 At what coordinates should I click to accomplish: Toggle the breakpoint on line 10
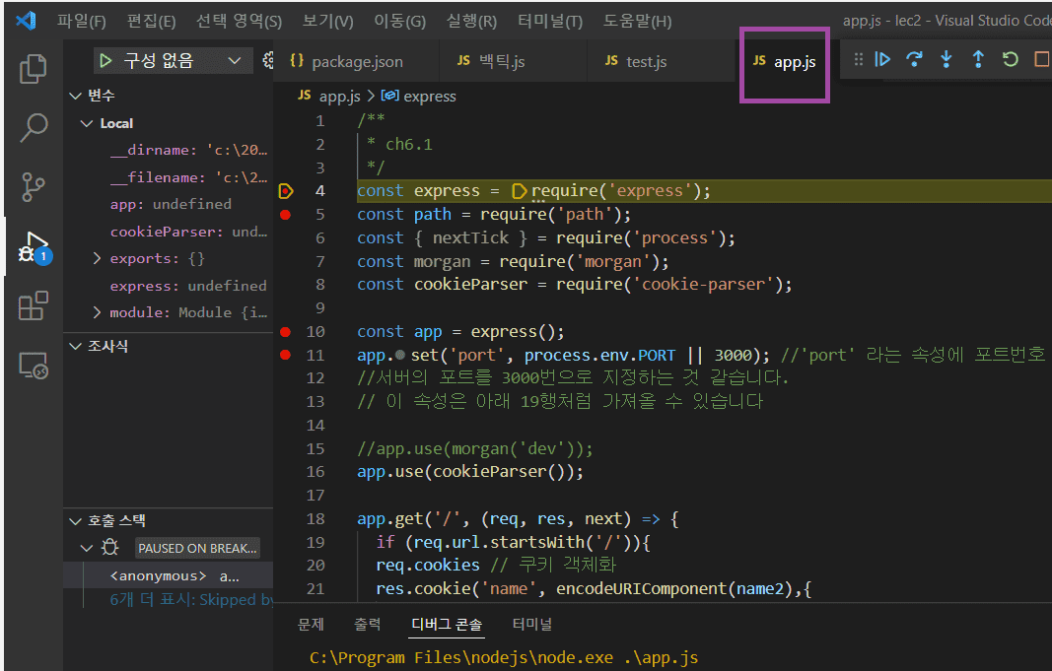click(x=286, y=332)
